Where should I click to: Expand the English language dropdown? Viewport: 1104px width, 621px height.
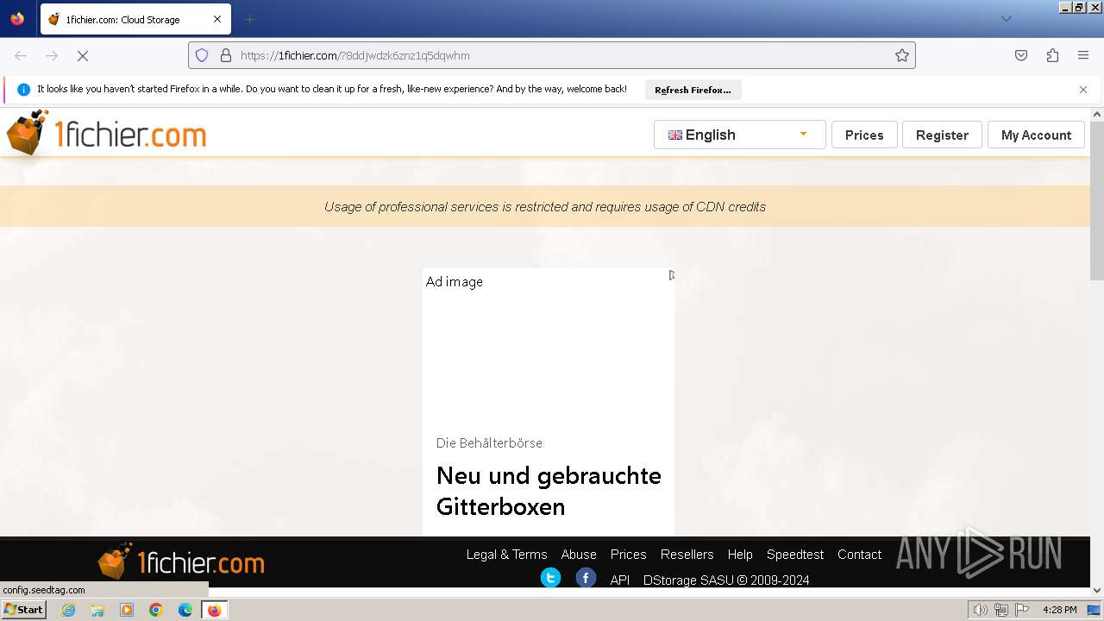pos(740,135)
